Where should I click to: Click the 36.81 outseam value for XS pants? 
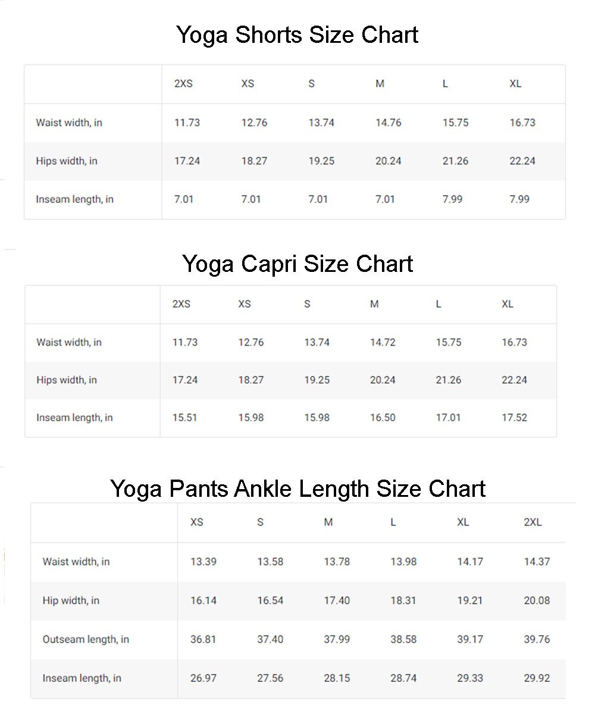(203, 640)
